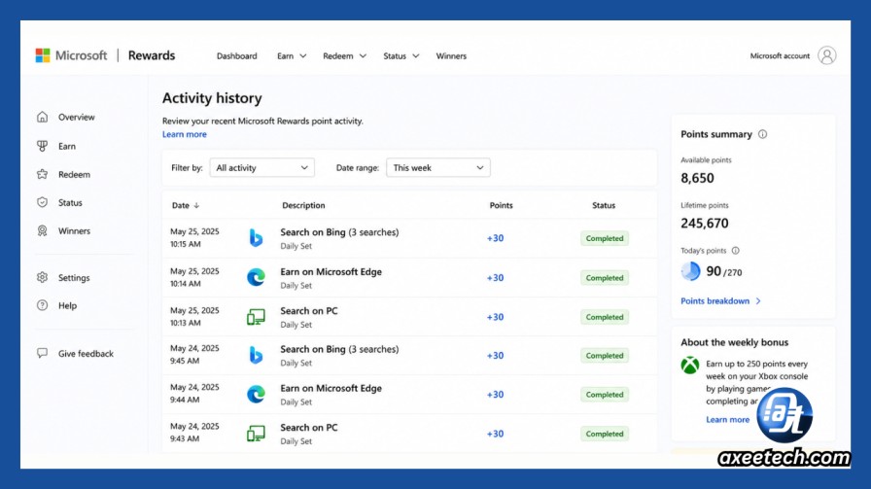
Task: Click the PC search icon on May 25 10:13 AM row
Action: pyautogui.click(x=256, y=317)
